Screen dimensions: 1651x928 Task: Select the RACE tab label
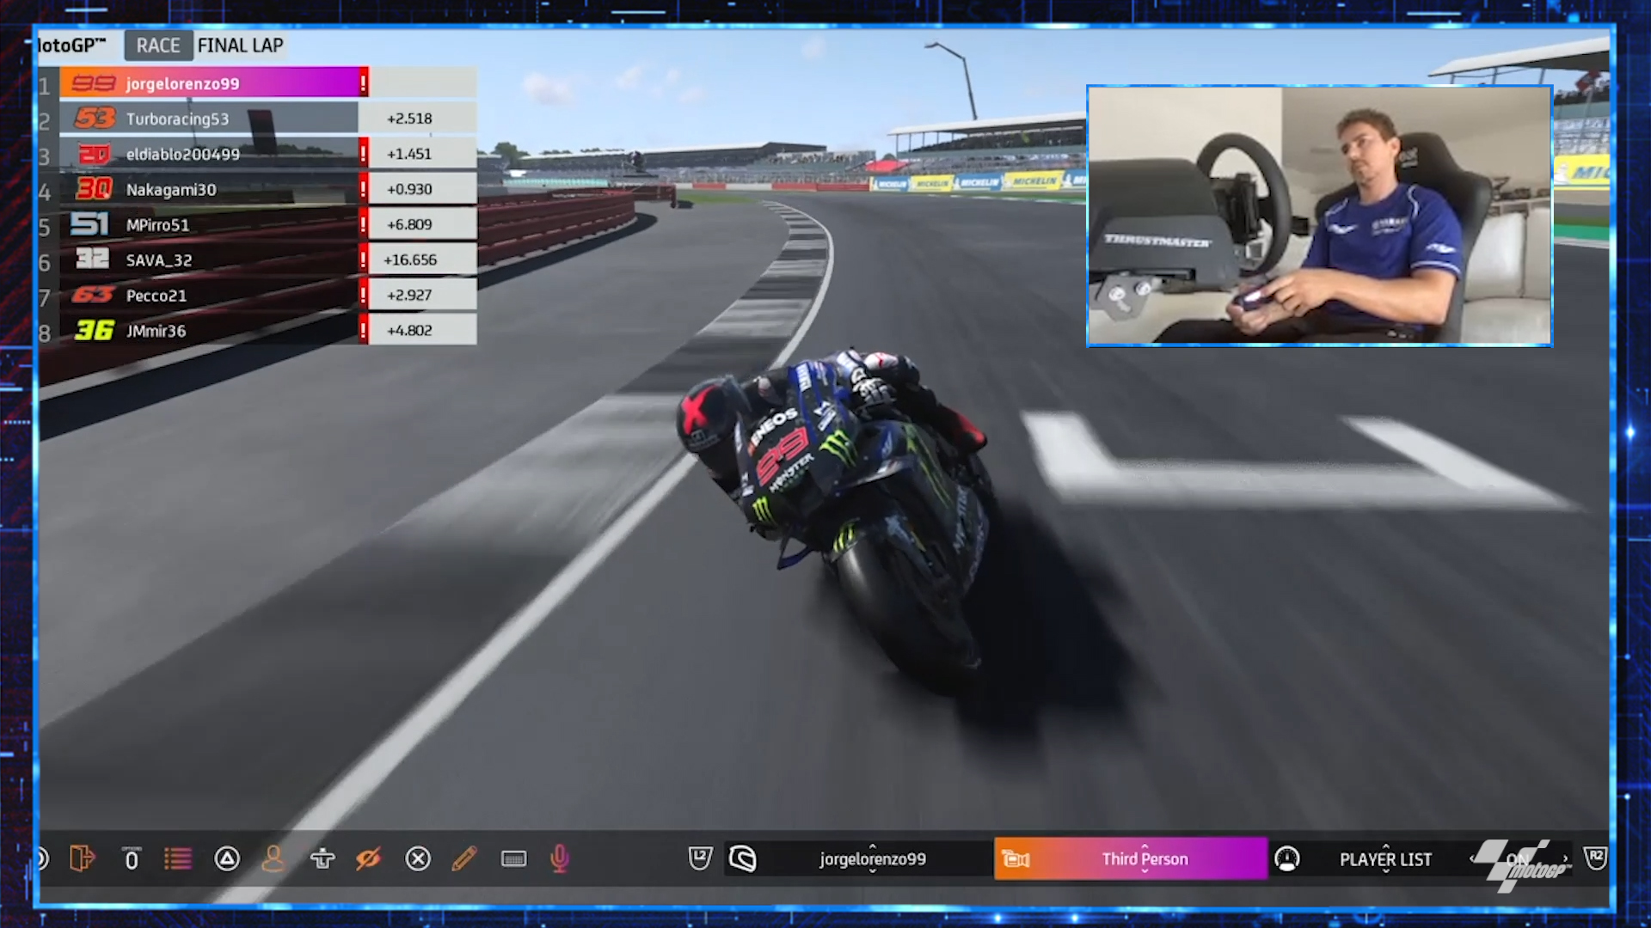click(x=158, y=46)
